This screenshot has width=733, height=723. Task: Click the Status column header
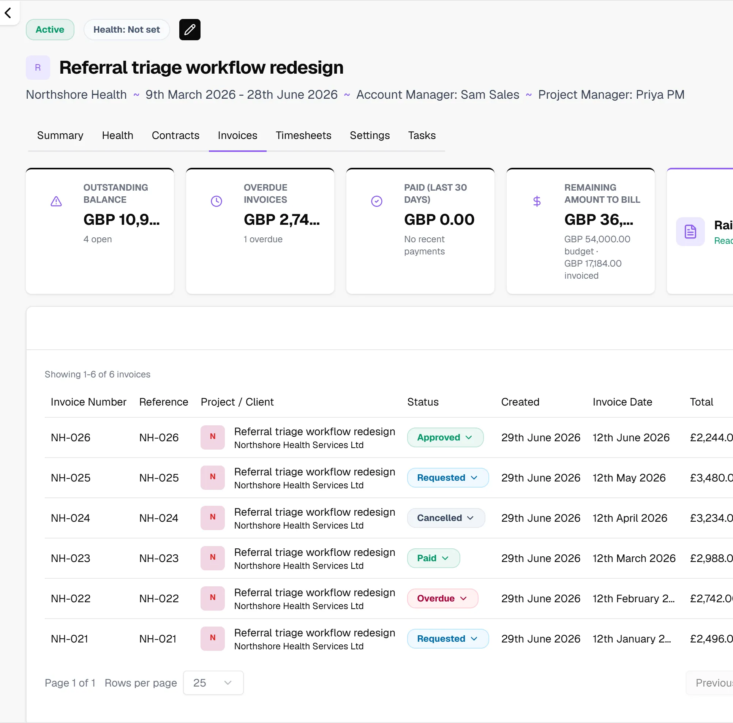423,402
